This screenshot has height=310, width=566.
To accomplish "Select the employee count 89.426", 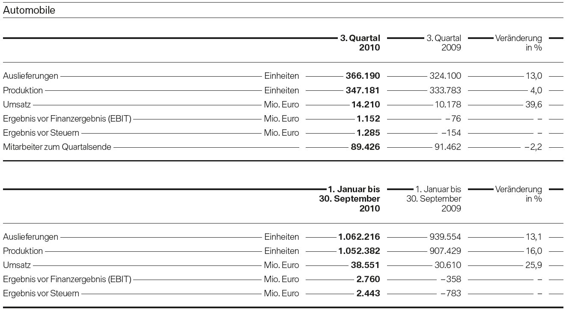I will tap(365, 147).
